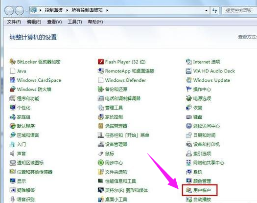257x203 pixels.
Task: Open the 任务栏和「开始」菜单 link
Action: [127, 135]
